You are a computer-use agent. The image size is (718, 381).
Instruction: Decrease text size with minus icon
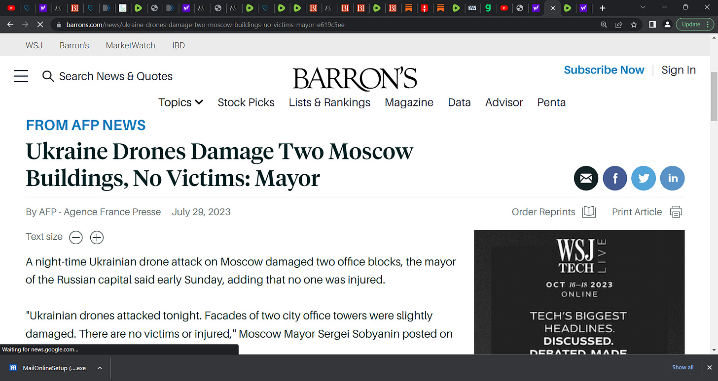point(76,238)
